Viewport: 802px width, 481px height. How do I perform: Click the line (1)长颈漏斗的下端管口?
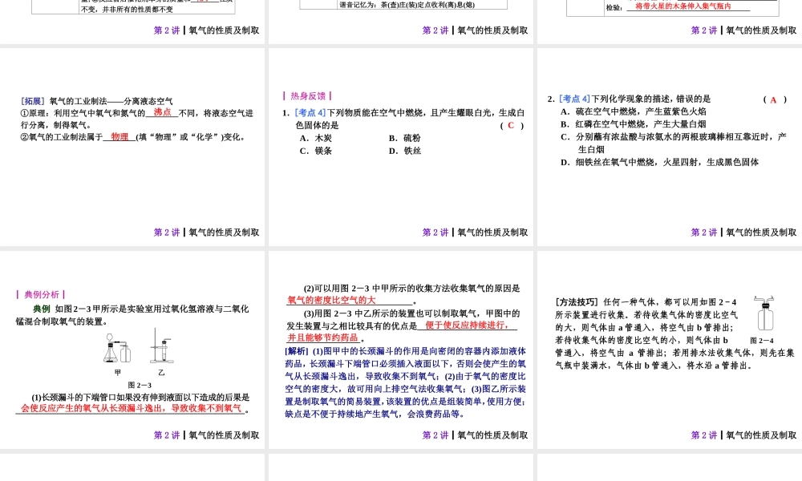[x=140, y=397]
